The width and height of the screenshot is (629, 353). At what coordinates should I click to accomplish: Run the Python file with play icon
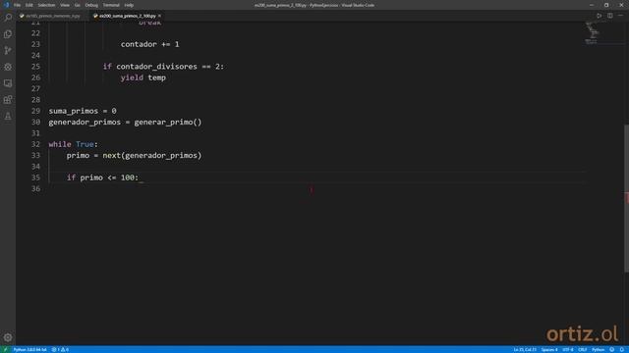tap(599, 16)
